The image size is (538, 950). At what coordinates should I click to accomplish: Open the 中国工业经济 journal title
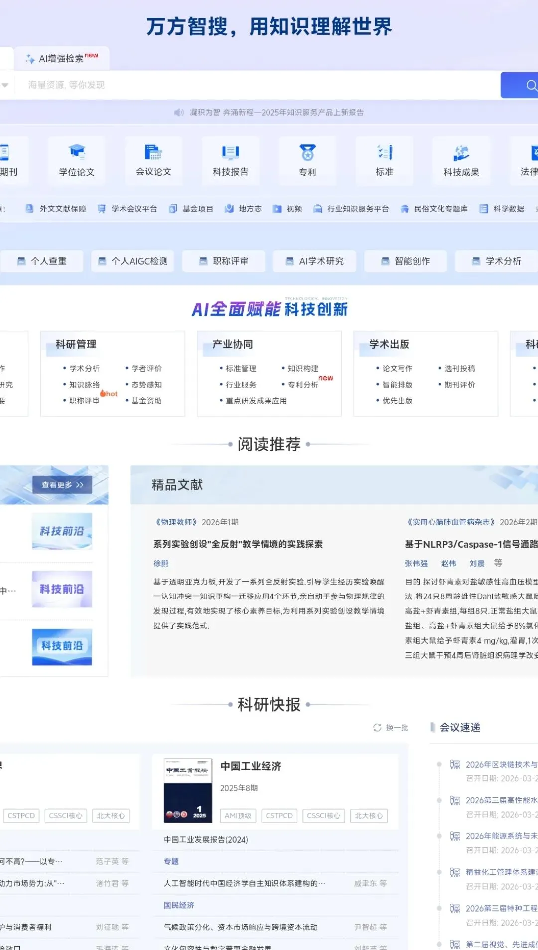pyautogui.click(x=251, y=766)
